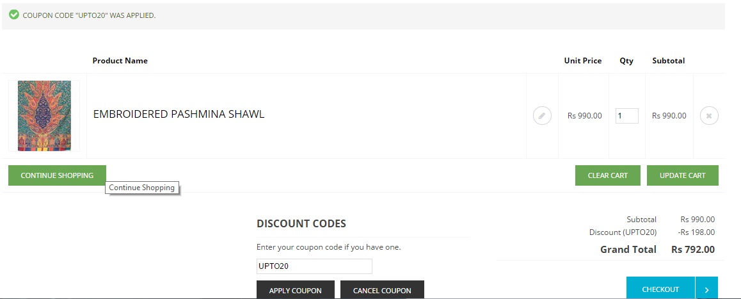Proceed with the Checkout button
The height and width of the screenshot is (299, 741).
click(660, 289)
